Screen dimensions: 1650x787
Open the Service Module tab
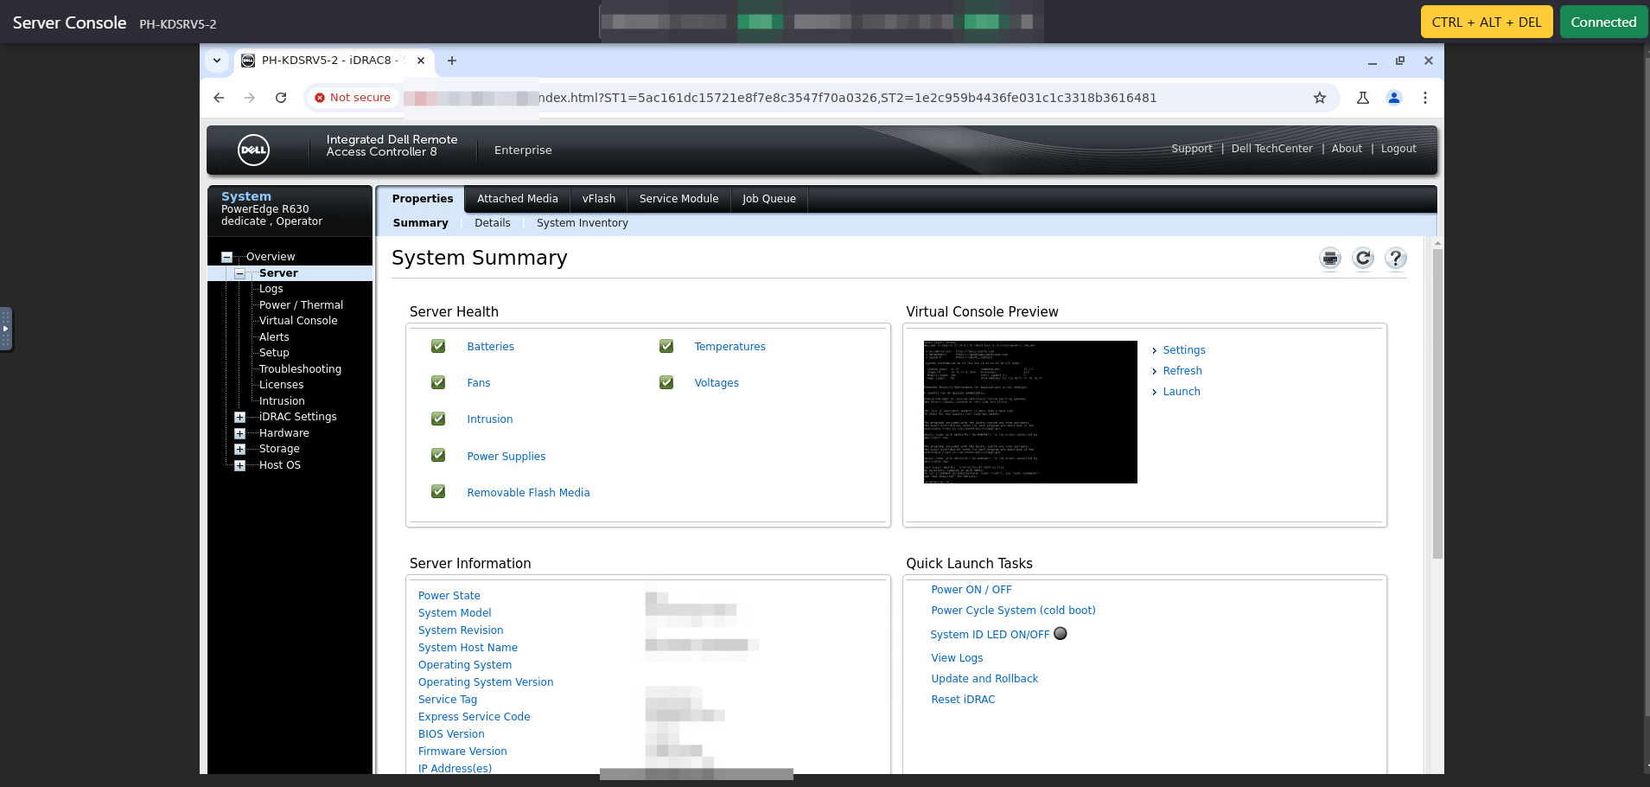tap(678, 199)
